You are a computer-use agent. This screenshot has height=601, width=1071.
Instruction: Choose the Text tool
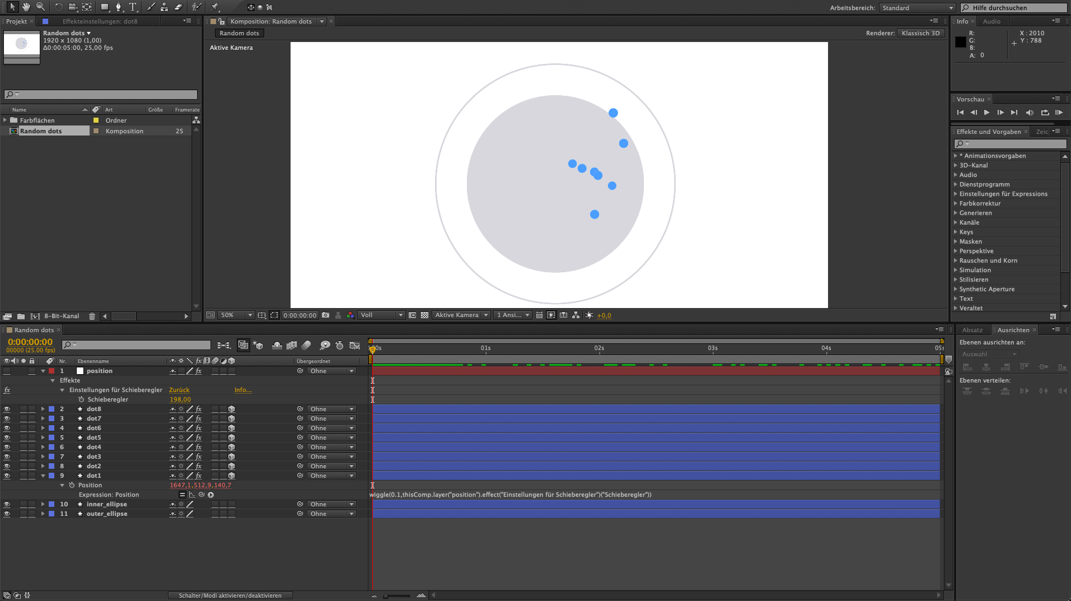[x=133, y=7]
